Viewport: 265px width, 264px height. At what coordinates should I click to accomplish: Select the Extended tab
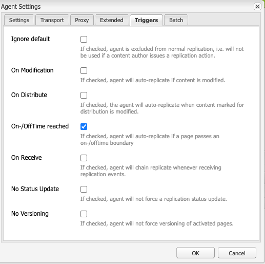tap(112, 20)
